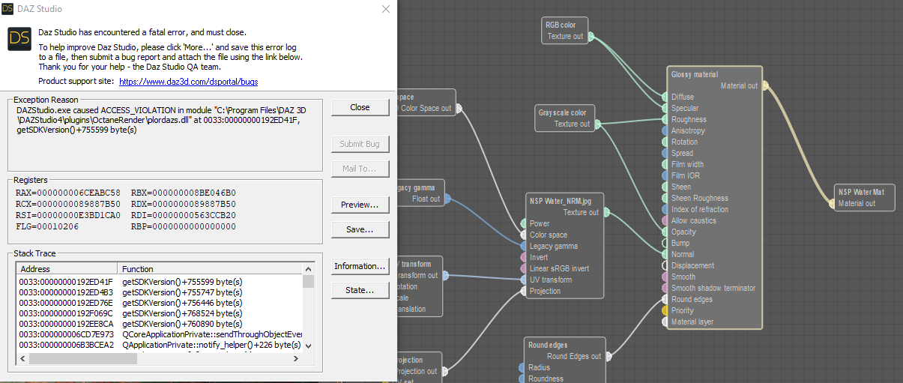Screen dimensions: 903x383
Task: Click the Glossy material Material out pin
Action: click(764, 85)
